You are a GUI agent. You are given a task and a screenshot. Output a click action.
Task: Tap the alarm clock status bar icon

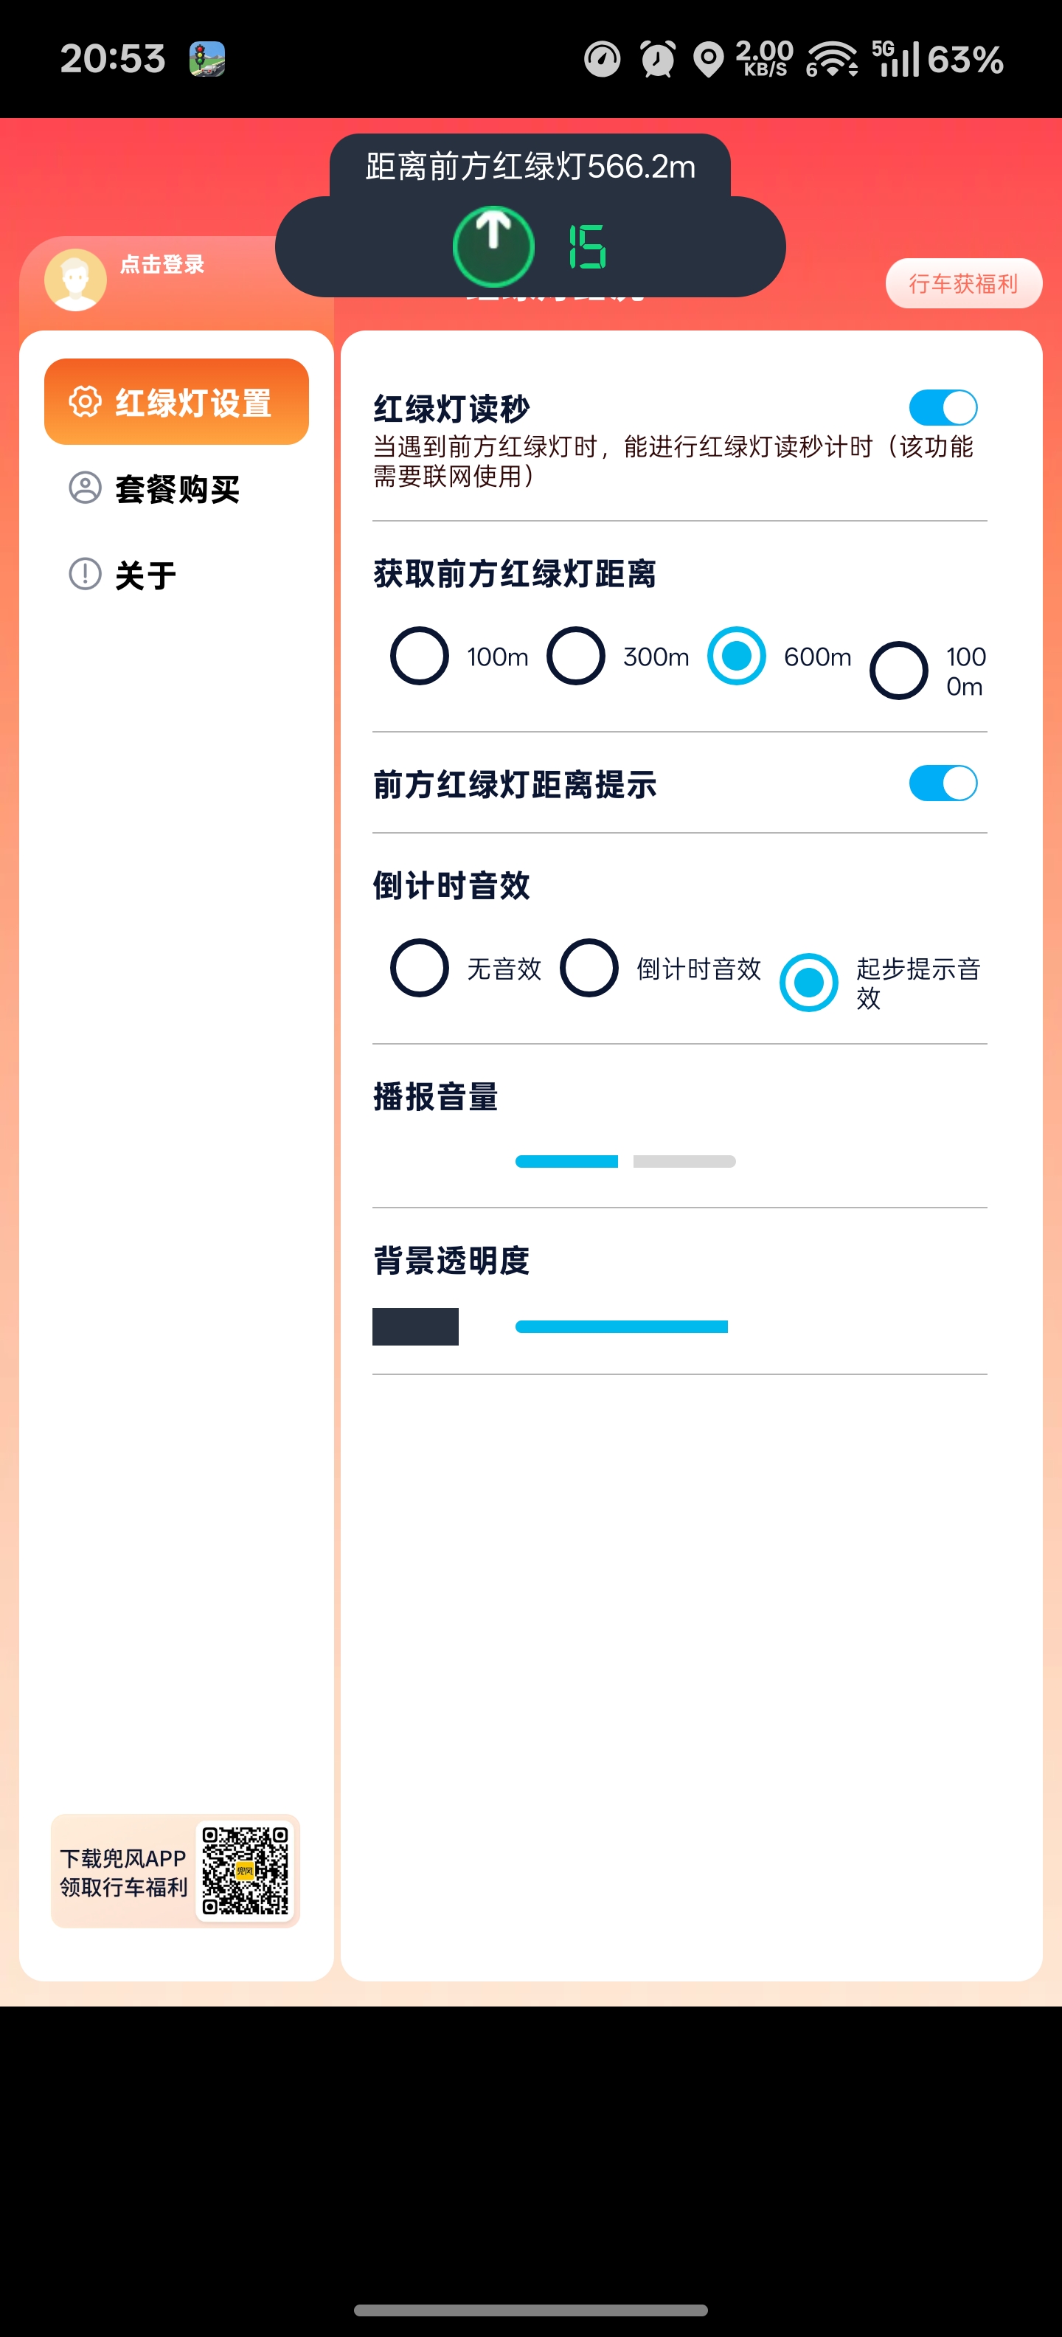click(x=658, y=60)
